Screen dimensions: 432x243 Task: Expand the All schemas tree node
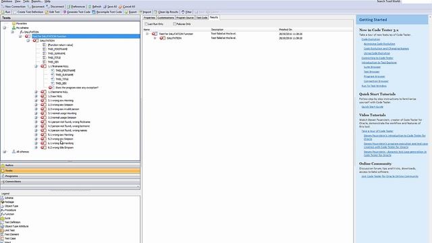pyautogui.click(x=5, y=152)
